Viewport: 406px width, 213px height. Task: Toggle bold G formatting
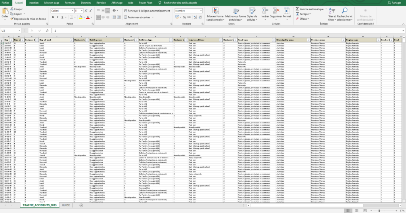53,17
